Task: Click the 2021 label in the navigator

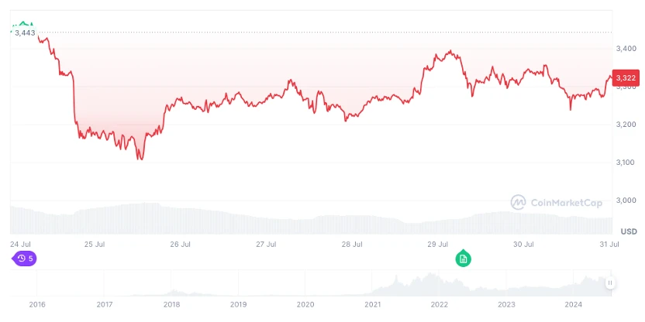Action: 373,305
